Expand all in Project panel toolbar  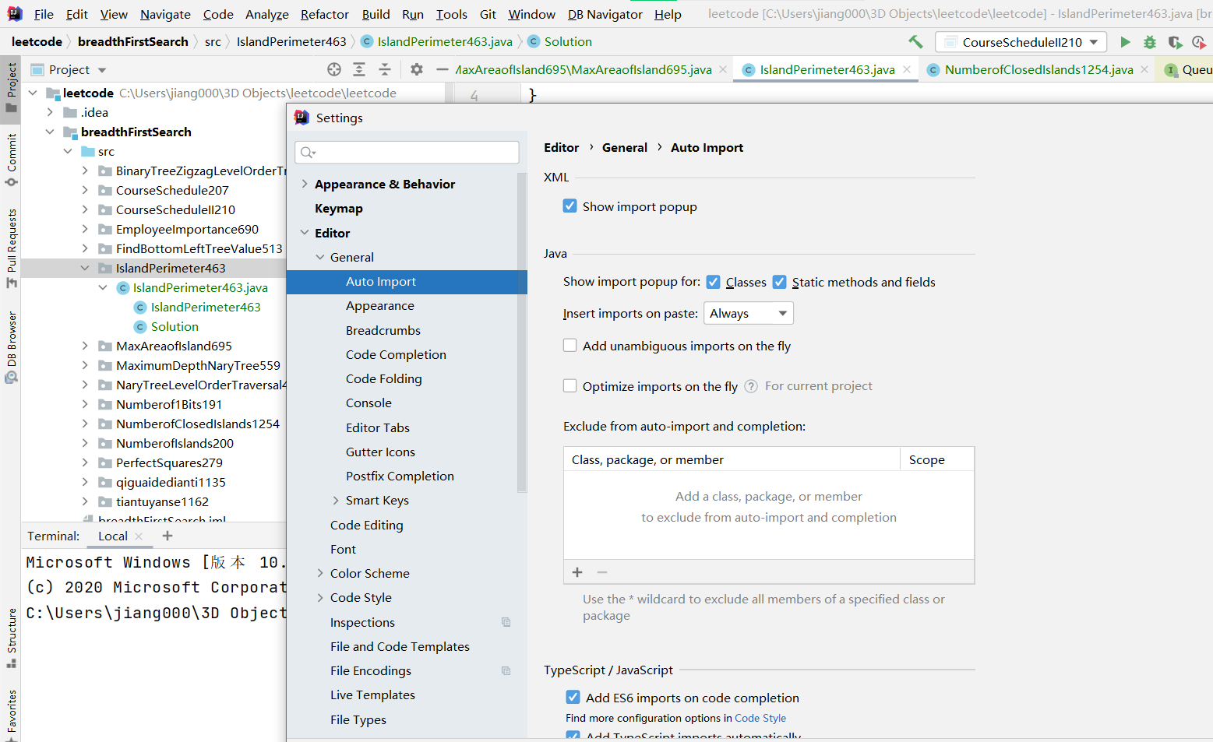tap(359, 69)
